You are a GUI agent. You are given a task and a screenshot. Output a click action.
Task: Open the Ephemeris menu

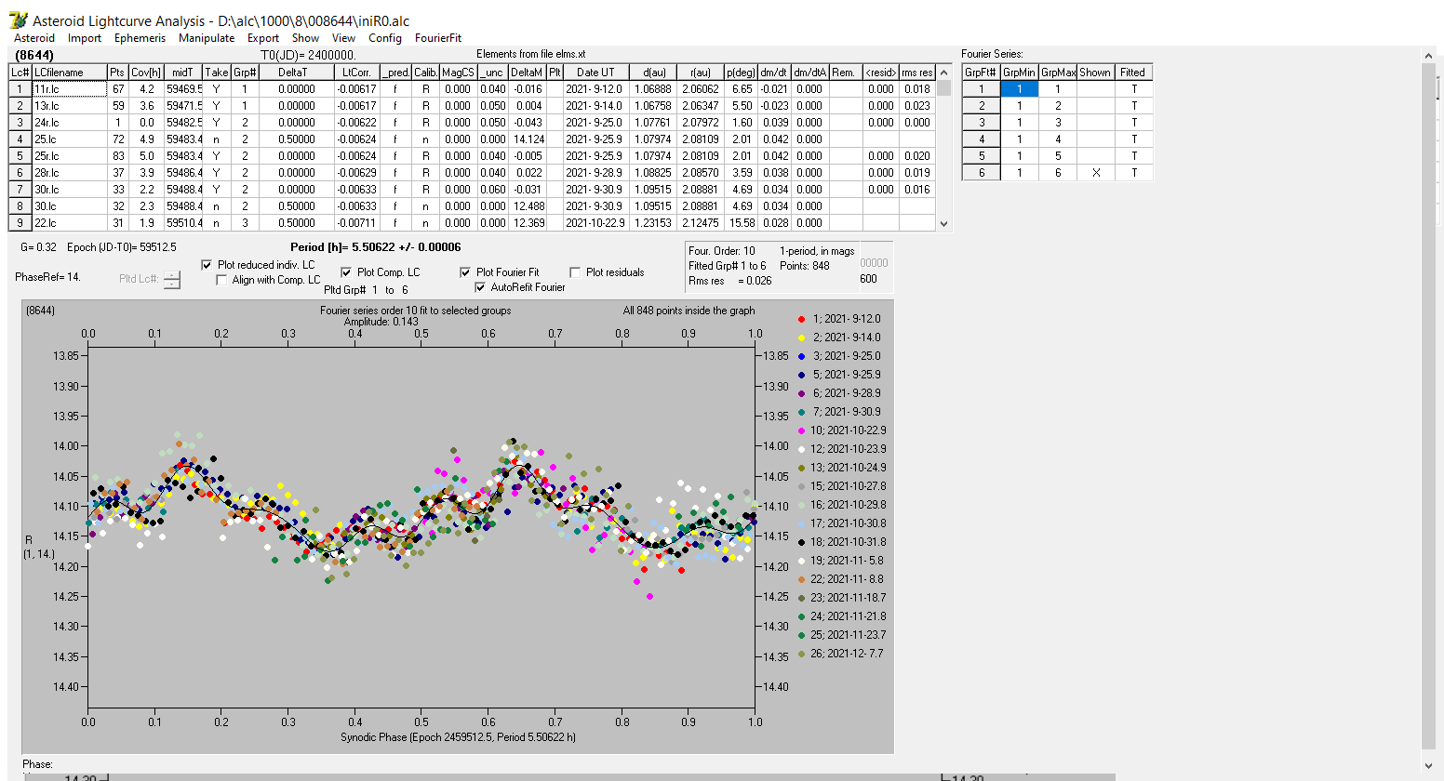click(140, 38)
